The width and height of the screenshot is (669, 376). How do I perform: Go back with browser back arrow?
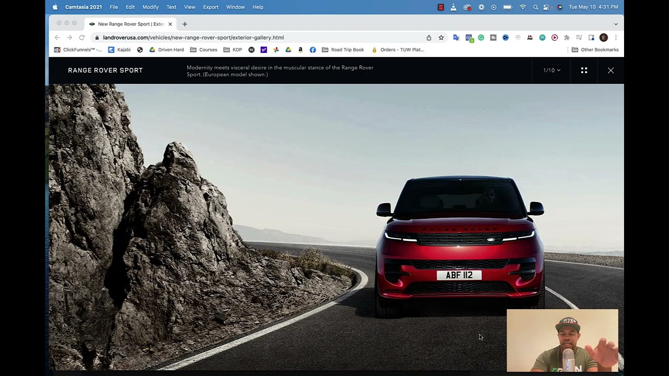click(x=57, y=38)
